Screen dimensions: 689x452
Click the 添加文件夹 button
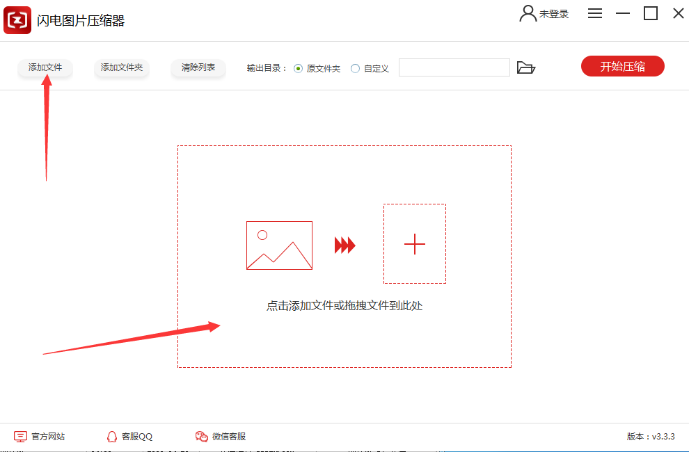coord(121,67)
